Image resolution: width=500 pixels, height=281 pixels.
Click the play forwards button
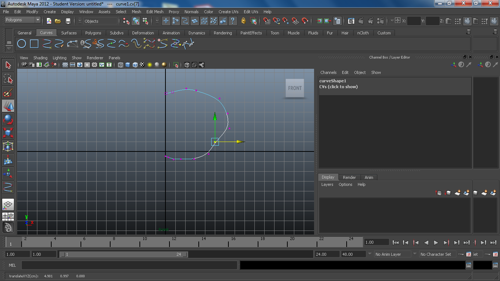click(436, 242)
